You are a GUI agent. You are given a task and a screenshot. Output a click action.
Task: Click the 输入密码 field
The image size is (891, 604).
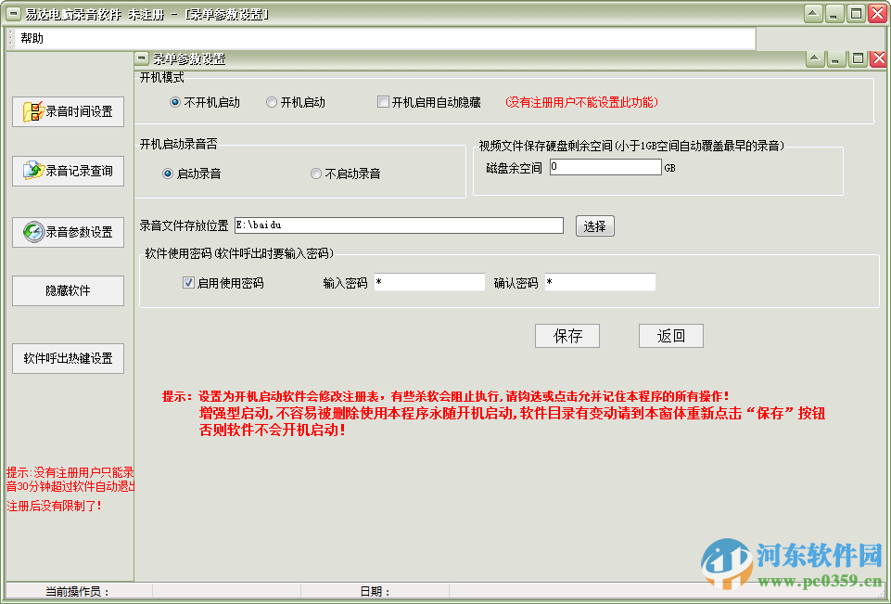pos(429,282)
